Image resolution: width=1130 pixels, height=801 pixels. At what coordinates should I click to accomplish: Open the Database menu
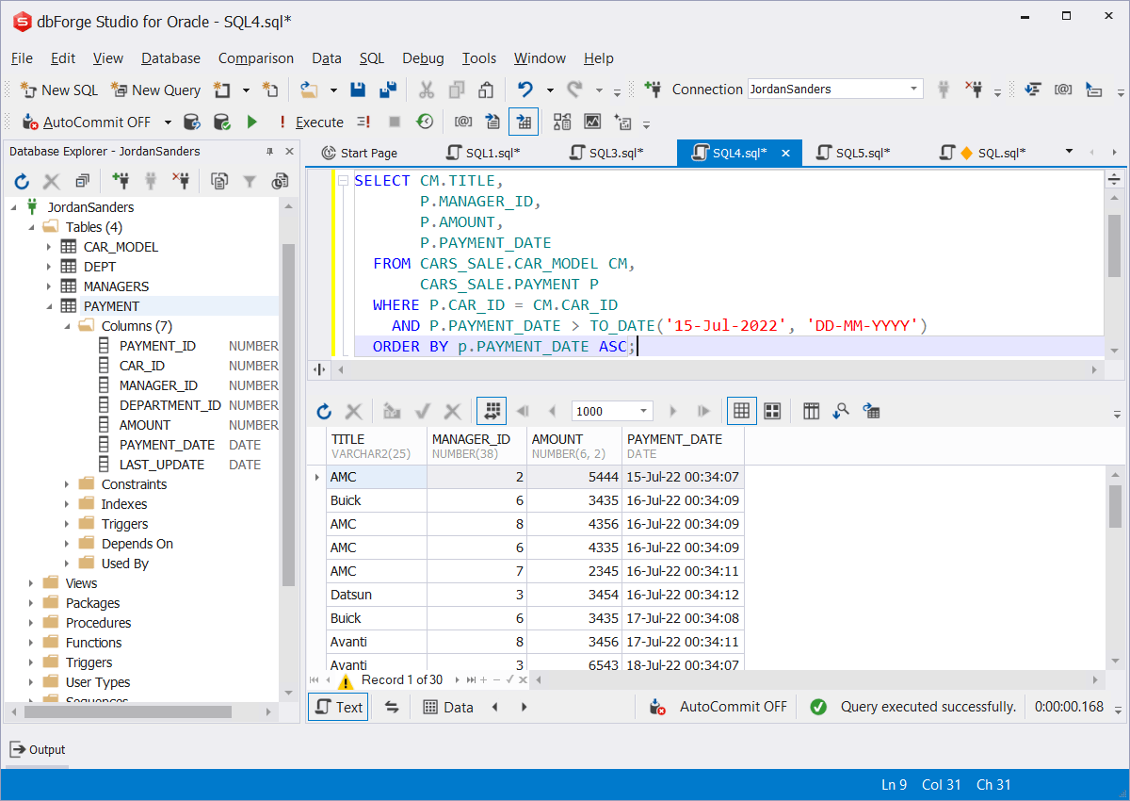[170, 58]
